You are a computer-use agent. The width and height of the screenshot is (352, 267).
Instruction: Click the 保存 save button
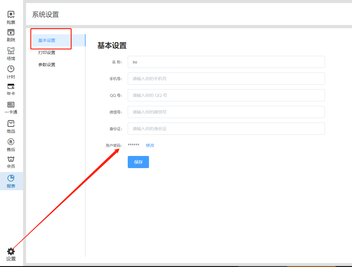click(138, 162)
